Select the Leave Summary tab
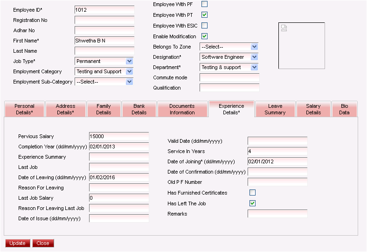The image size is (367, 252). click(x=275, y=109)
